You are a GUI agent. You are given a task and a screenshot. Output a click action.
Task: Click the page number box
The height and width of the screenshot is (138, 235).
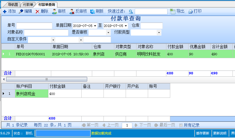coord(127,125)
